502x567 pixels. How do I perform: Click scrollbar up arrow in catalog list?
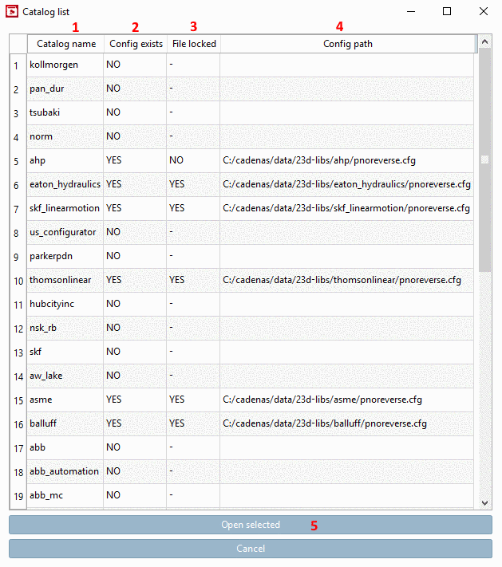485,42
